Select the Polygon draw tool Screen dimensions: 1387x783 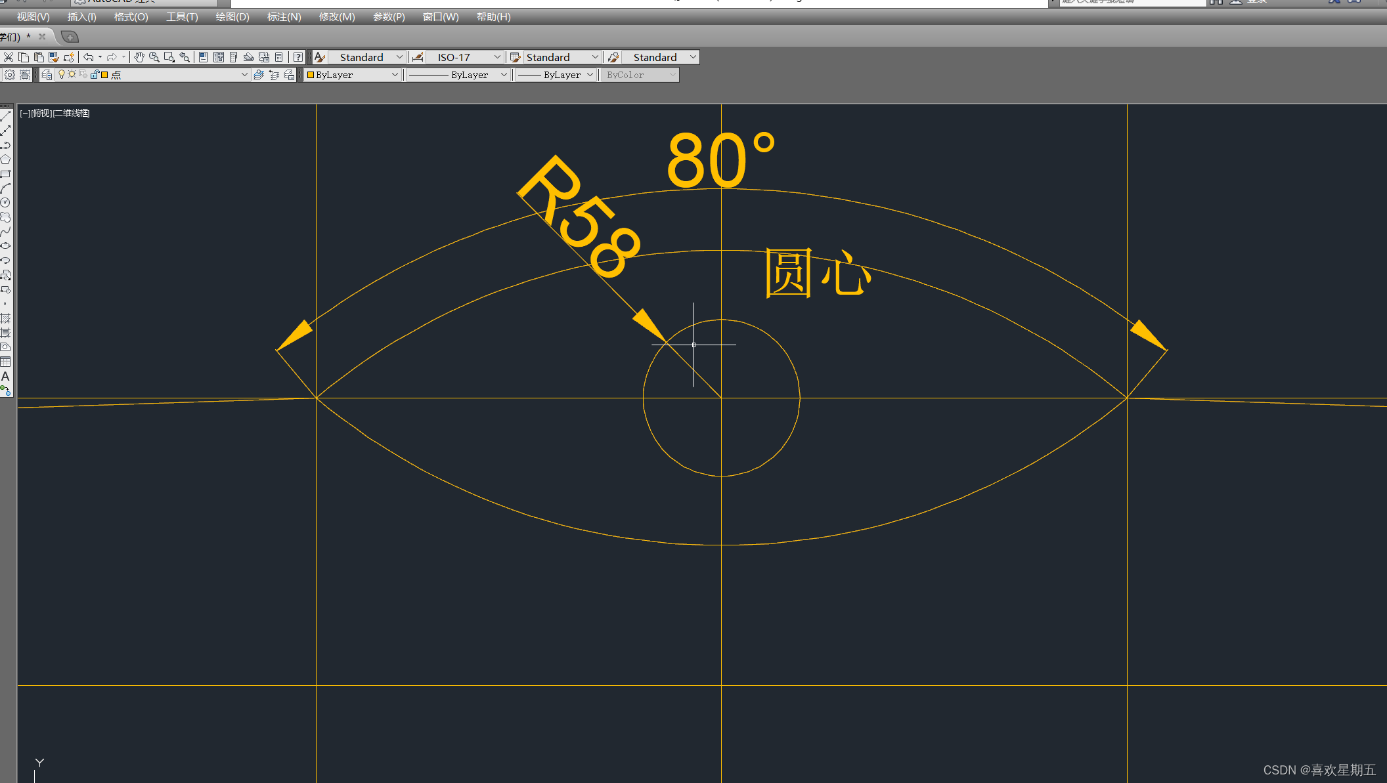click(5, 159)
